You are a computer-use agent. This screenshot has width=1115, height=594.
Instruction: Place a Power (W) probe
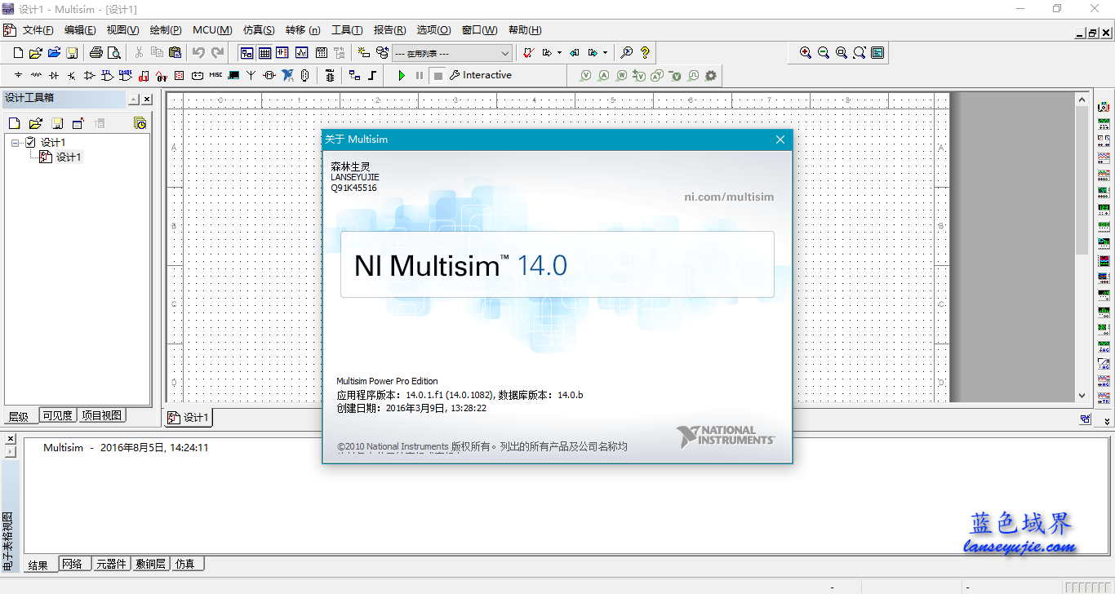[621, 75]
